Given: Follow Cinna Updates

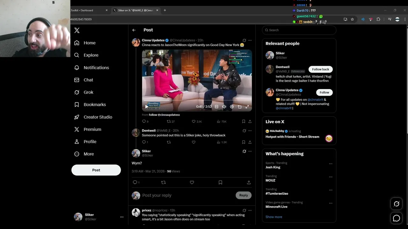Looking at the screenshot, I should (x=324, y=93).
